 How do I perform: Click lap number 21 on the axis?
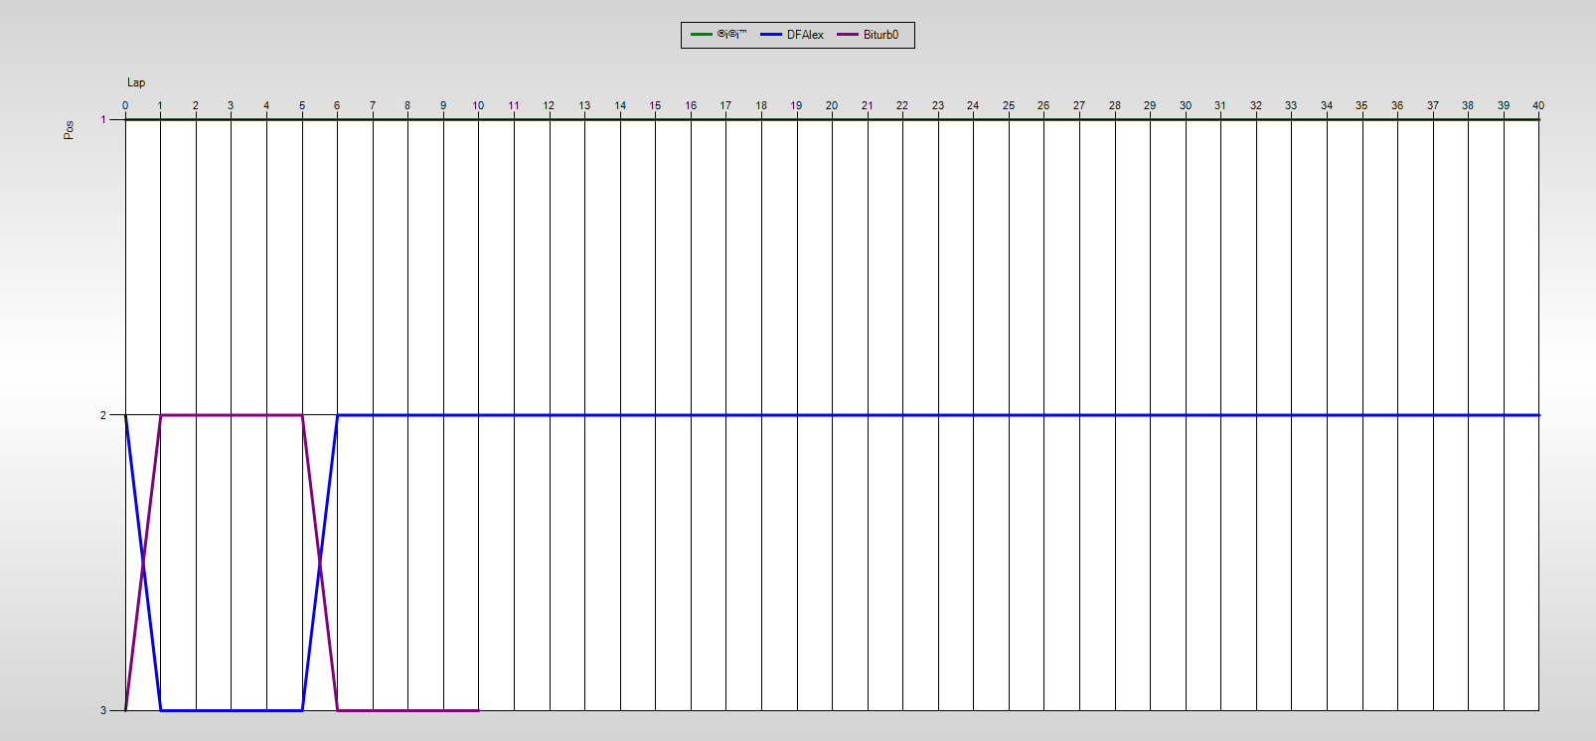tap(868, 105)
